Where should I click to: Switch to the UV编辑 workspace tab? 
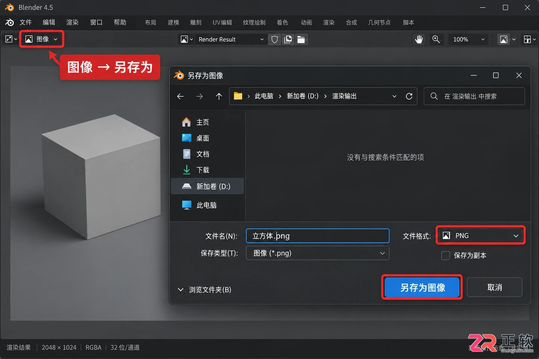(222, 22)
